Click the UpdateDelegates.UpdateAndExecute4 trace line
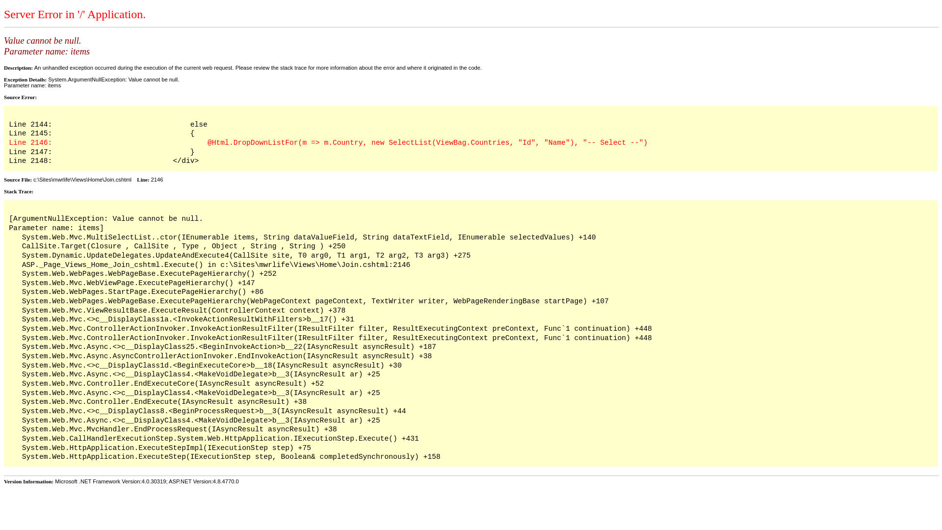Viewport: 942px width, 530px height. click(x=246, y=256)
